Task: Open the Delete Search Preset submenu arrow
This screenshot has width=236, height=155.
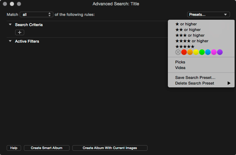Action: (x=229, y=83)
